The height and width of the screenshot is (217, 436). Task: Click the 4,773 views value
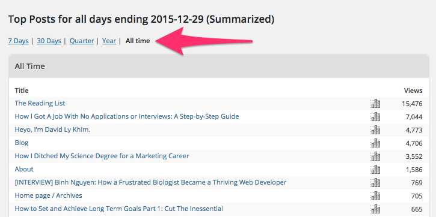tap(414, 130)
